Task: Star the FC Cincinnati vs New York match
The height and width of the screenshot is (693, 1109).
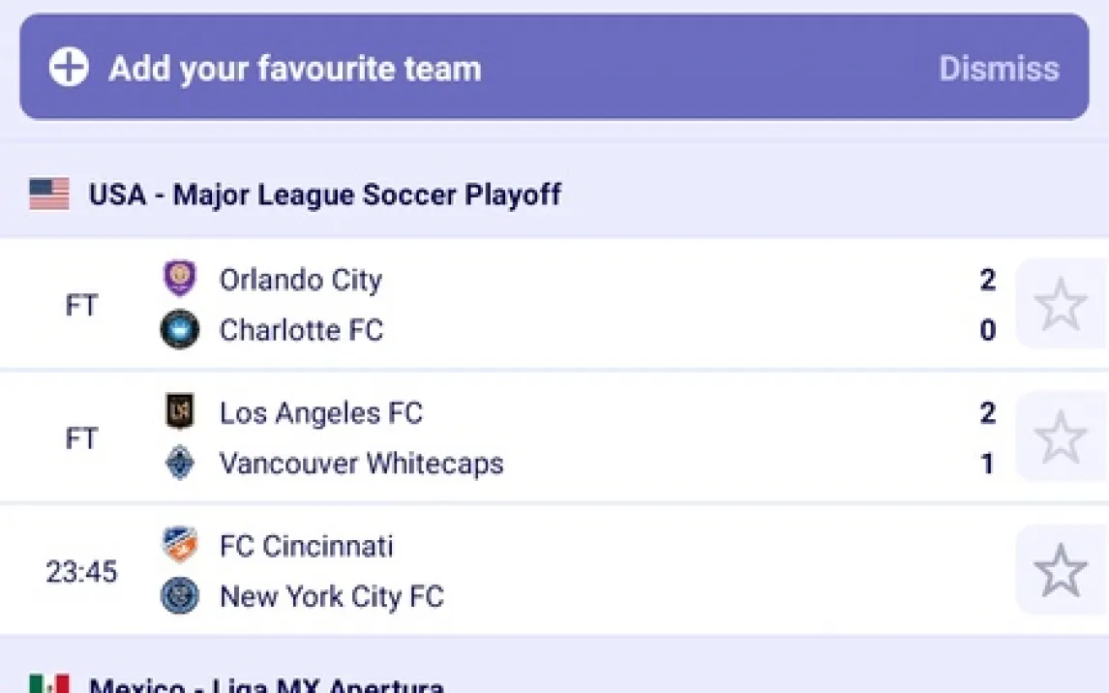Action: tap(1061, 570)
